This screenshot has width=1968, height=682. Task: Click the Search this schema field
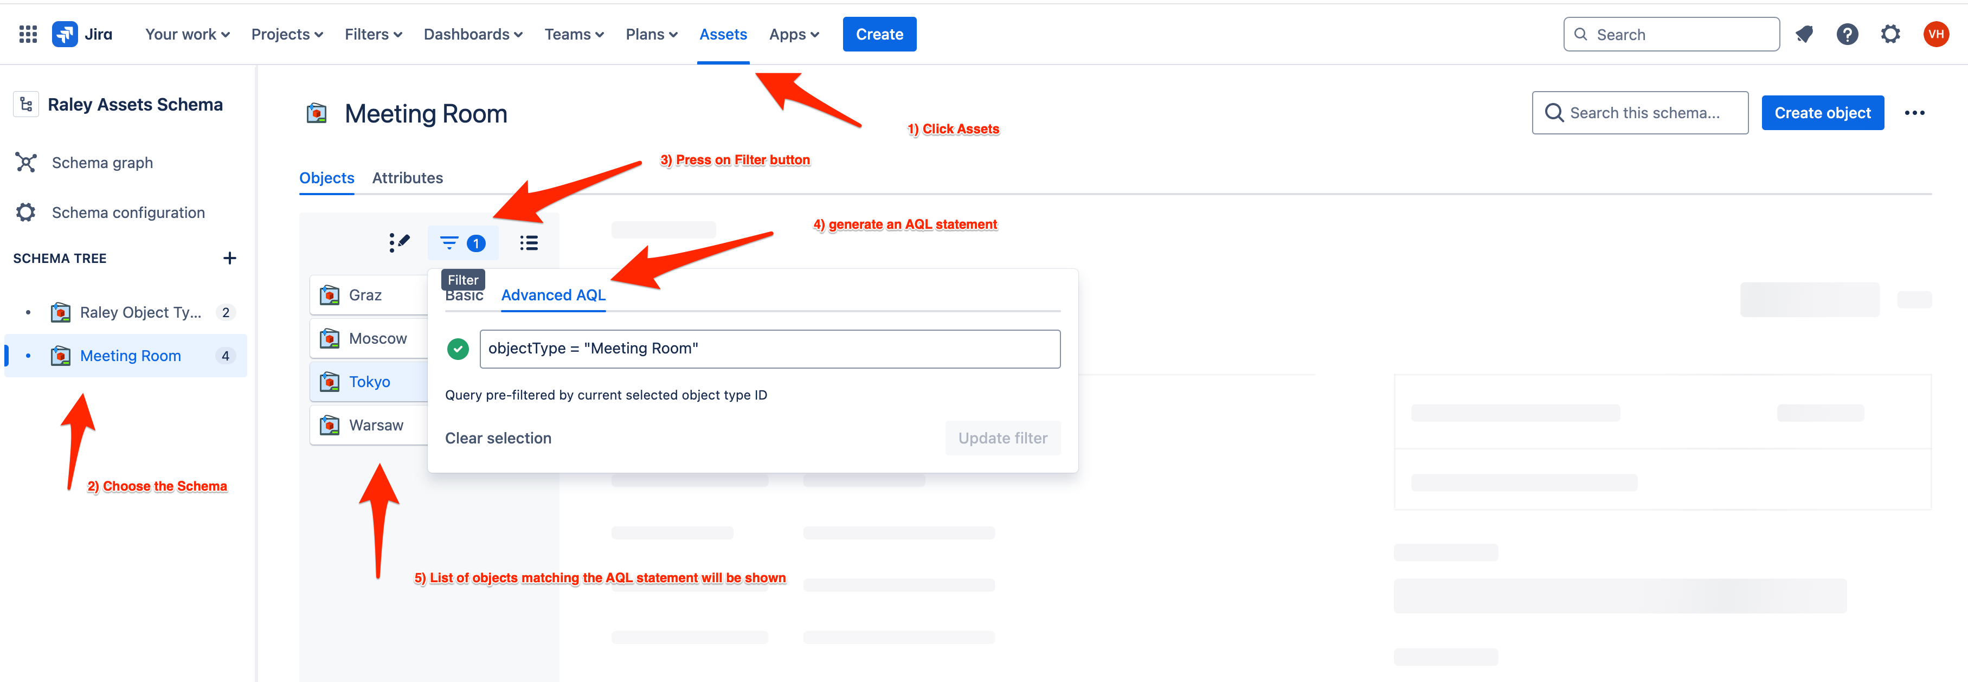[x=1639, y=113]
